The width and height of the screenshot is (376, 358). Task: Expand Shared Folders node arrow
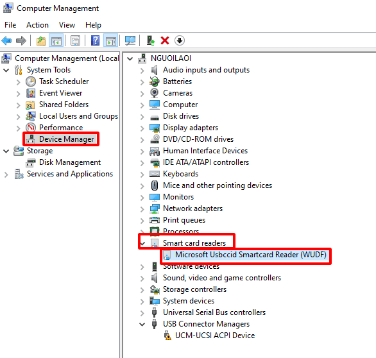point(19,105)
